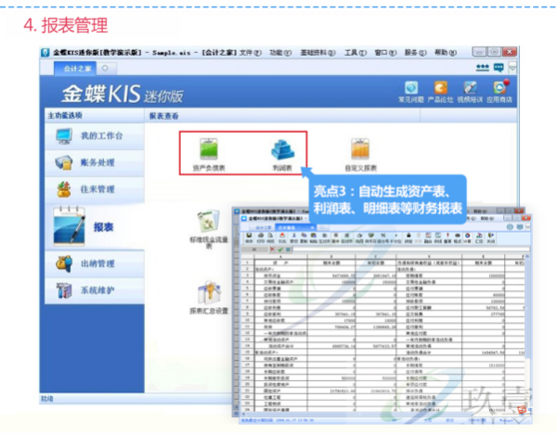The width and height of the screenshot is (557, 435).
Task: Select 往来管理 in the sidebar
Action: 95,189
